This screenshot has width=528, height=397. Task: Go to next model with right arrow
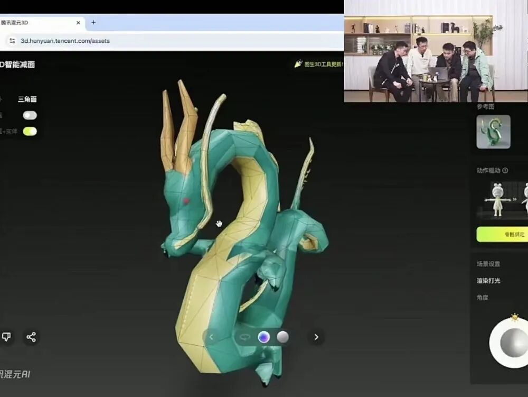tap(316, 337)
